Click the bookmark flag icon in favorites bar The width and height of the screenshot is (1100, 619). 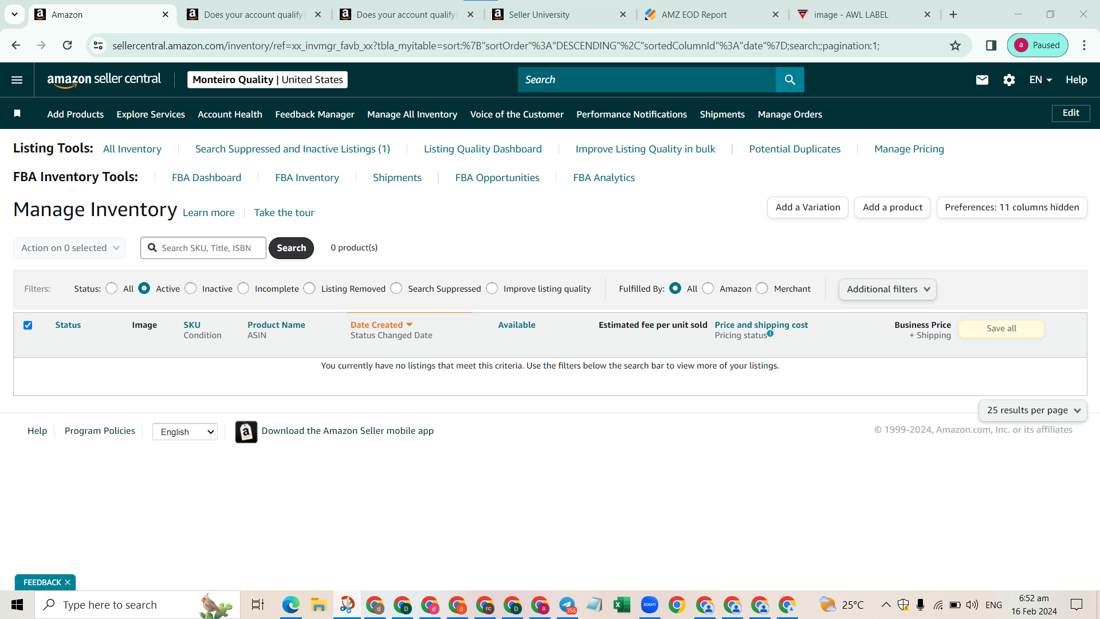tap(17, 113)
